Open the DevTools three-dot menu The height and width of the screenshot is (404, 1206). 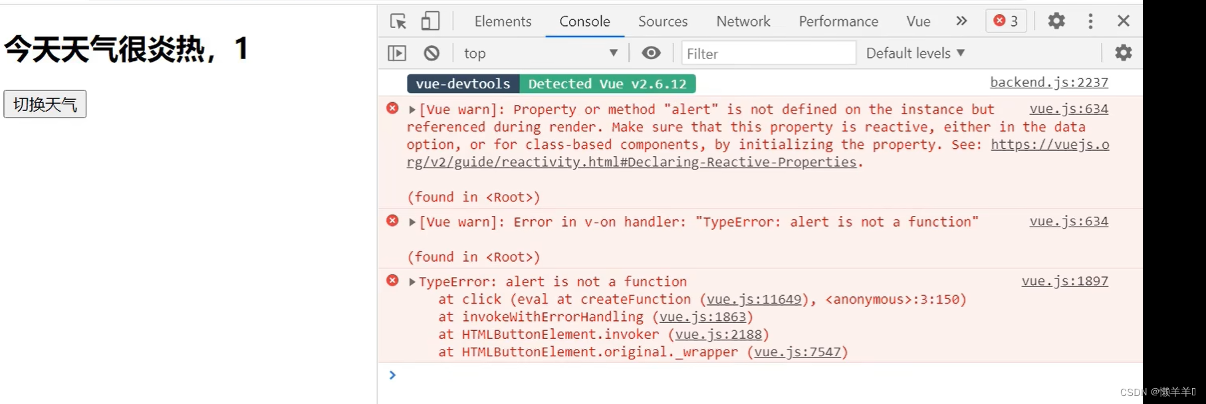point(1090,21)
